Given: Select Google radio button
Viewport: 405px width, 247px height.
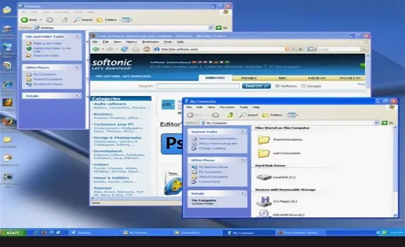Looking at the screenshot, I should [303, 86].
